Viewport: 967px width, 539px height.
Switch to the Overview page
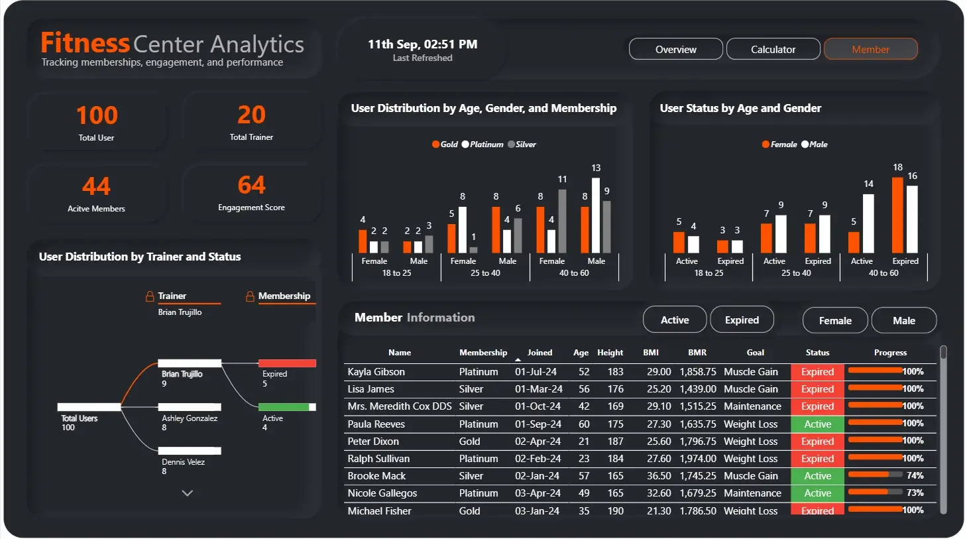(675, 50)
